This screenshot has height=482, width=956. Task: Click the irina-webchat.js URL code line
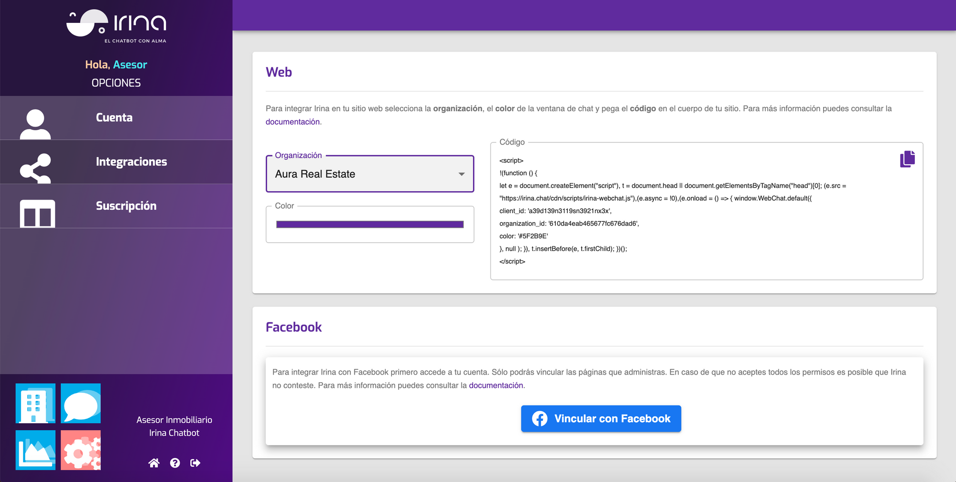tap(655, 198)
